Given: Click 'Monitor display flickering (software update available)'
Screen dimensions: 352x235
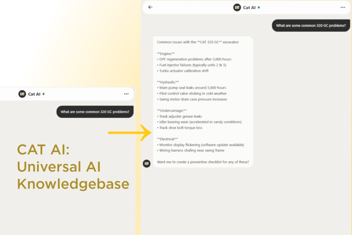Looking at the screenshot, I should click(x=200, y=145).
